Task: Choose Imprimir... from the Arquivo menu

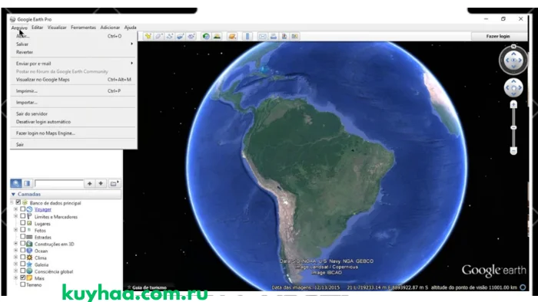Action: 74,91
